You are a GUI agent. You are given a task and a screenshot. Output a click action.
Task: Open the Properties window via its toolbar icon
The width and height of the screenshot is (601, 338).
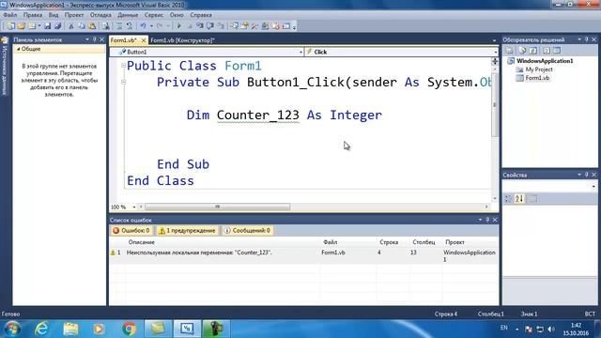pos(244,26)
